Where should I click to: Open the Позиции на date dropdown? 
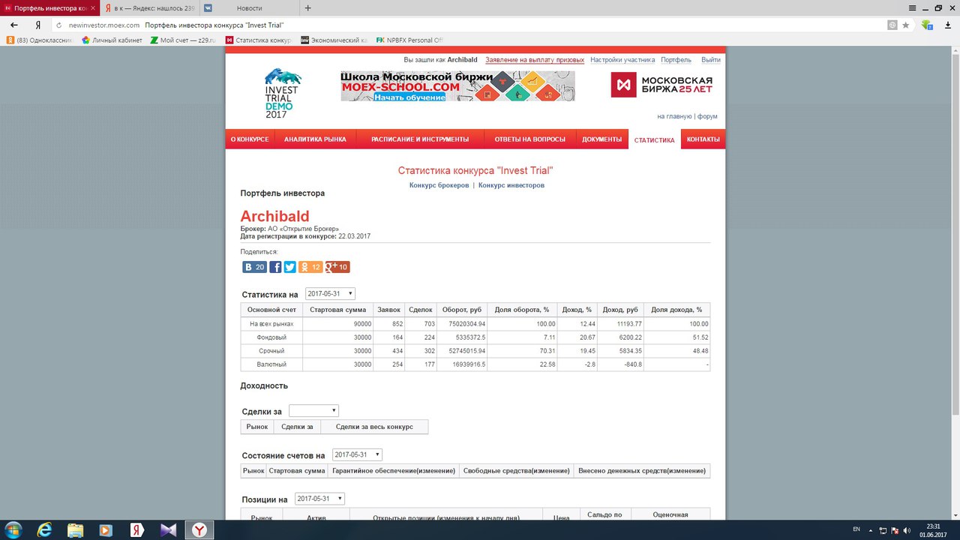(320, 499)
